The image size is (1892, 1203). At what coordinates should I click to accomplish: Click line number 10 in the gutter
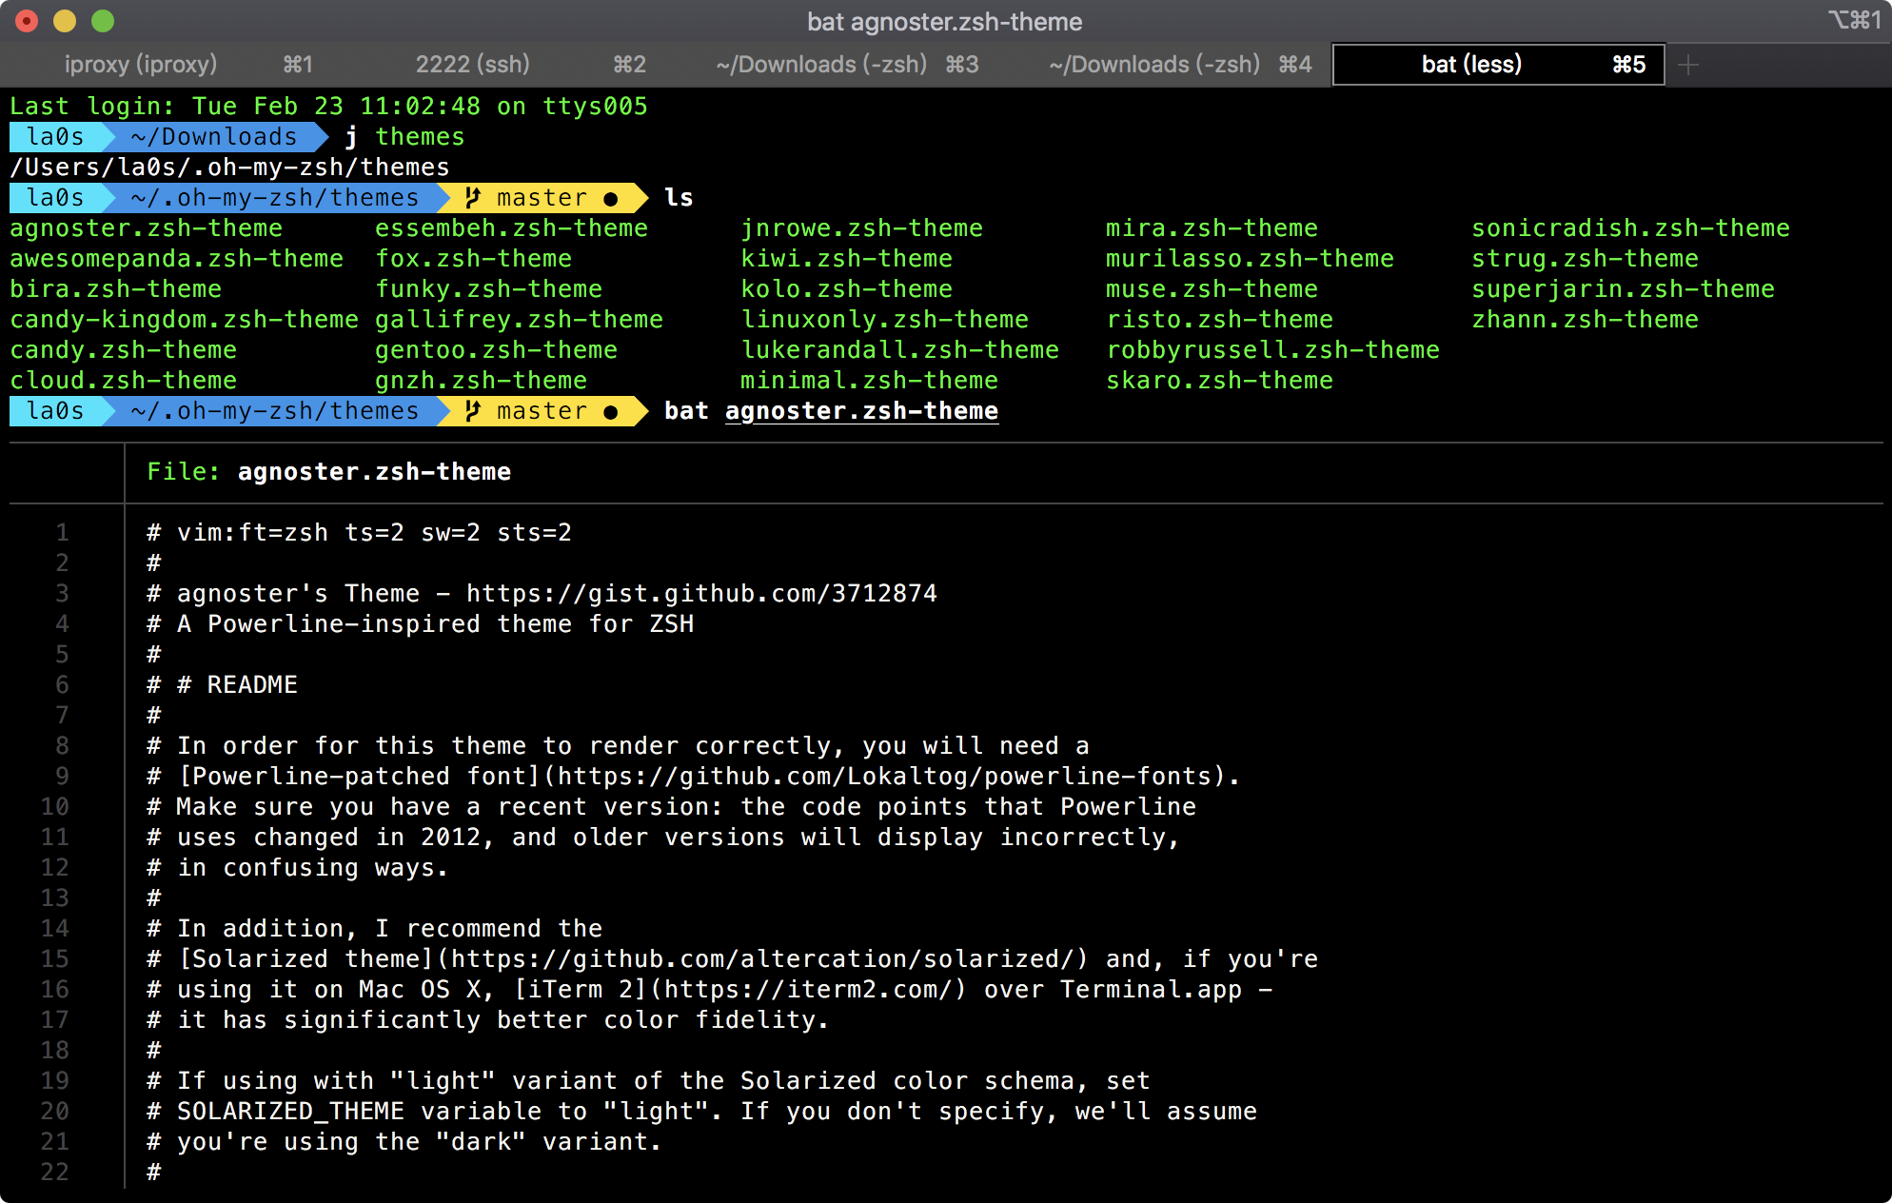tap(54, 807)
